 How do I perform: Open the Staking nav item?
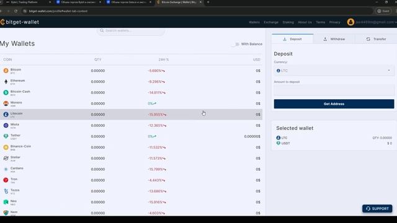point(288,22)
